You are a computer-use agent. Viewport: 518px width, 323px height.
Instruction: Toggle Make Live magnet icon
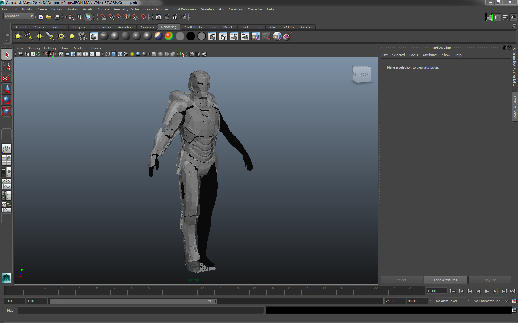143,17
